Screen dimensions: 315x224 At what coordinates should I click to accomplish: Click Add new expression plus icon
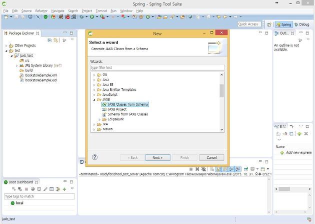tap(282, 153)
